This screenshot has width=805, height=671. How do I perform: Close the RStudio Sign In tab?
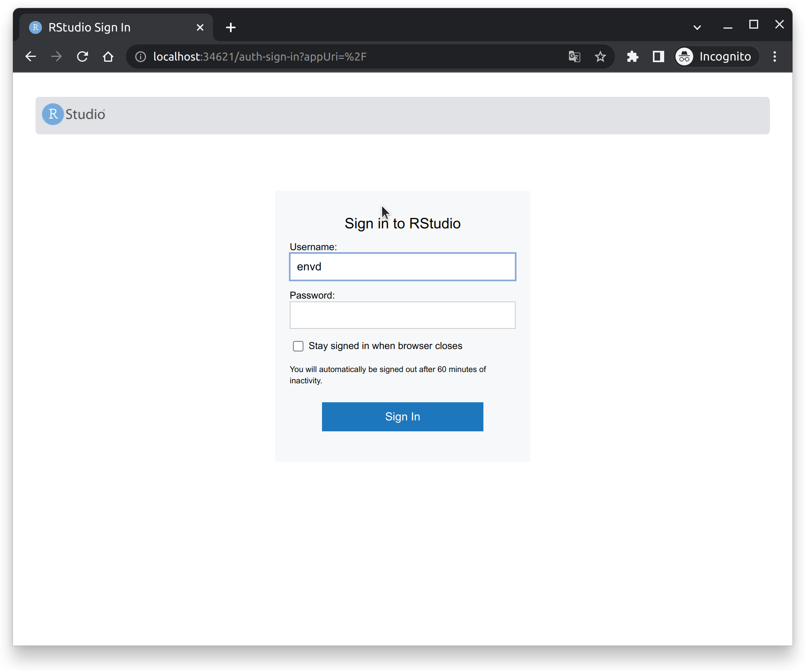200,27
